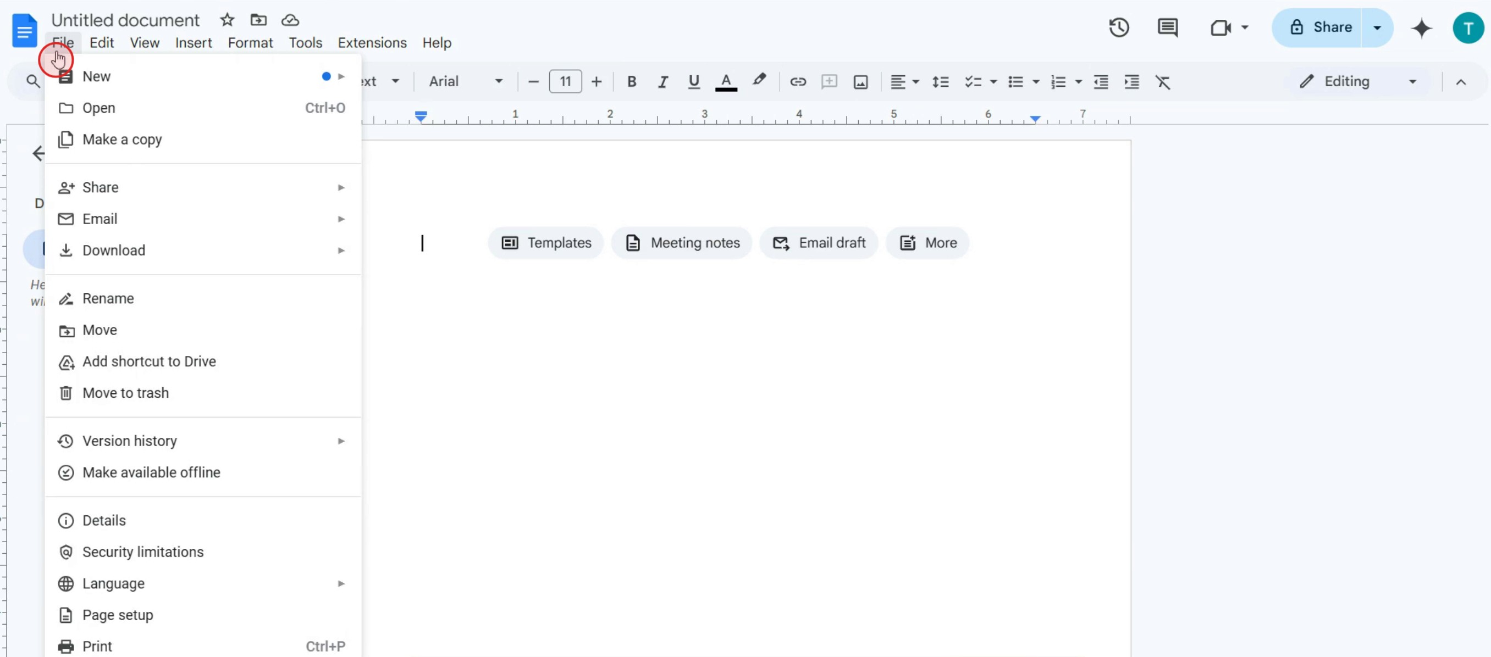Open the text color picker

tap(726, 81)
